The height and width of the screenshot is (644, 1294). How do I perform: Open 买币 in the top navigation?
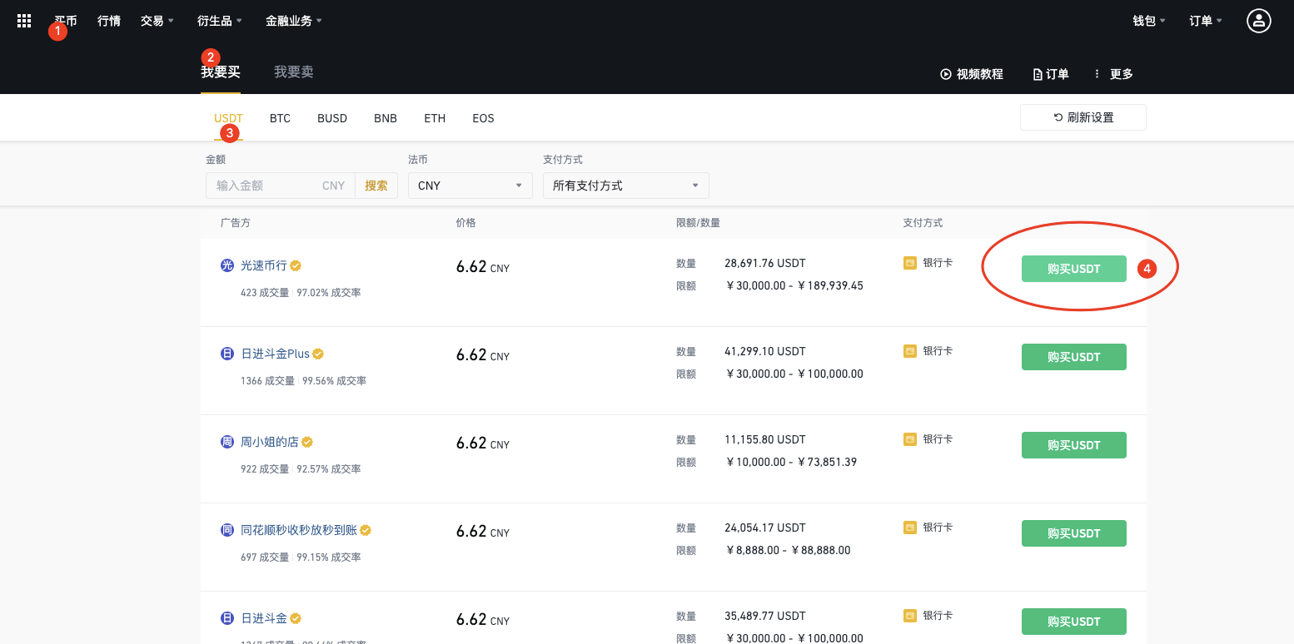[x=66, y=21]
